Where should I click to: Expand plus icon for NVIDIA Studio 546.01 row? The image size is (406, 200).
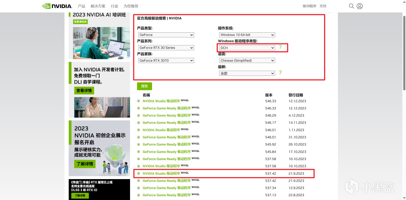pyautogui.click(x=139, y=130)
